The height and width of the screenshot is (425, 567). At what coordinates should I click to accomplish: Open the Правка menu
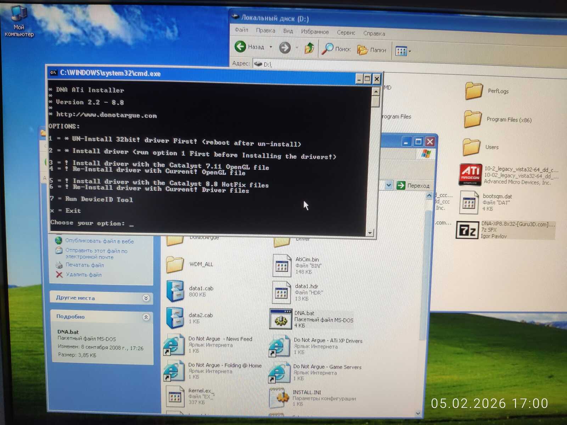click(x=265, y=30)
